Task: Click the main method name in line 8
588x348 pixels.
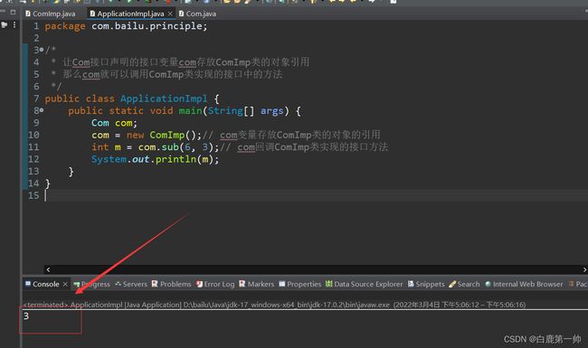Action: (190, 111)
